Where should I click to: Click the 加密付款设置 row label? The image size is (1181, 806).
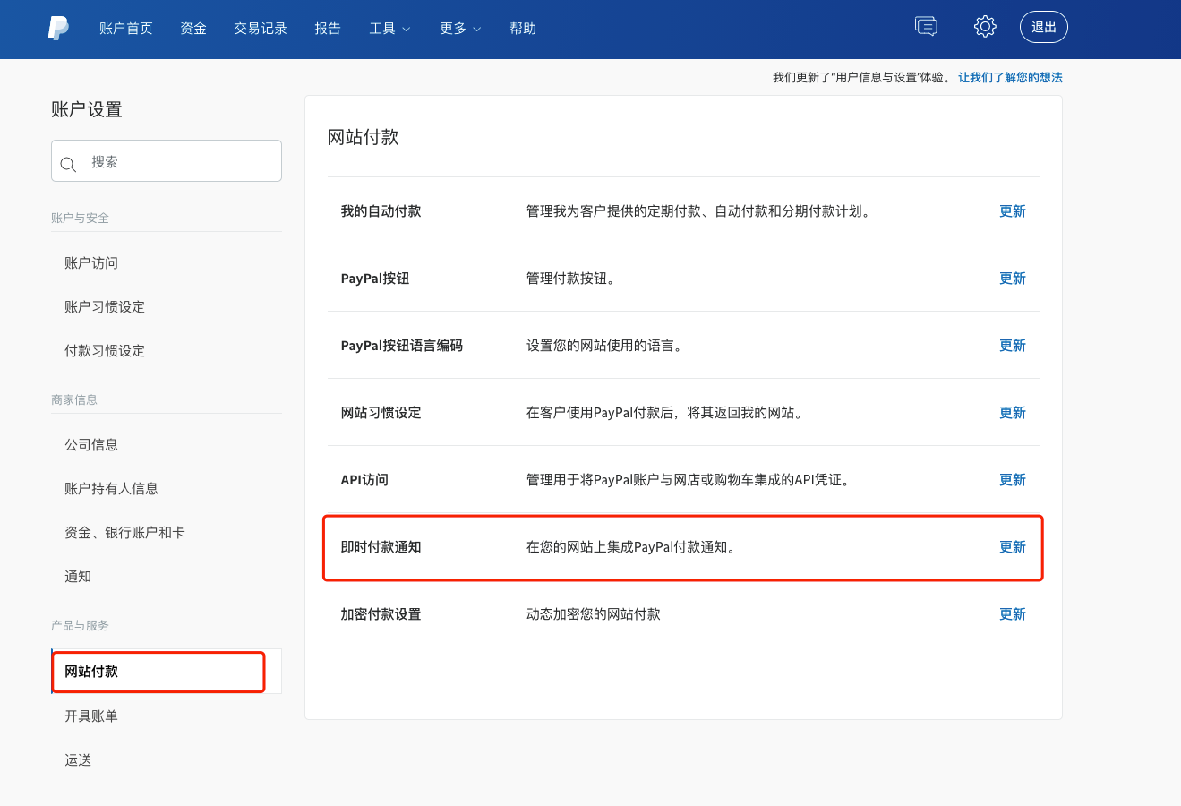(381, 614)
